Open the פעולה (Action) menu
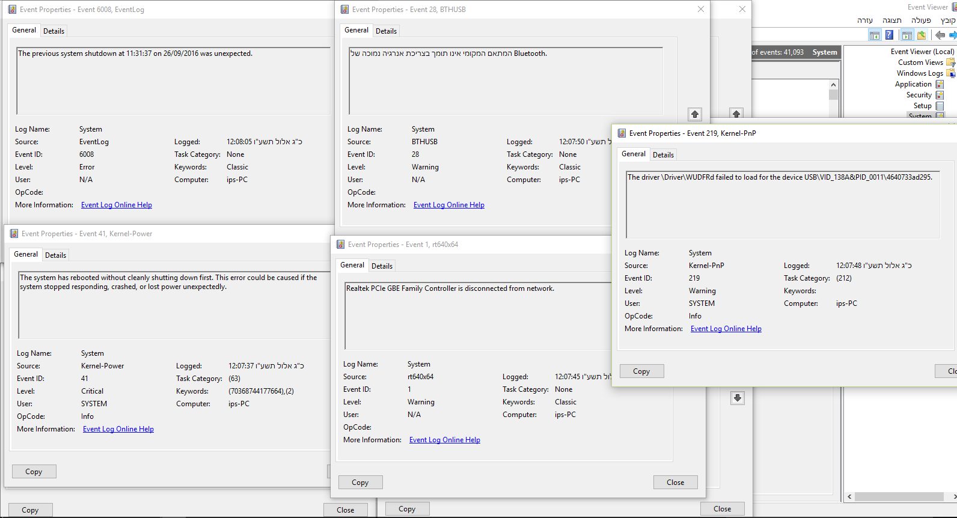957x518 pixels. [x=921, y=20]
